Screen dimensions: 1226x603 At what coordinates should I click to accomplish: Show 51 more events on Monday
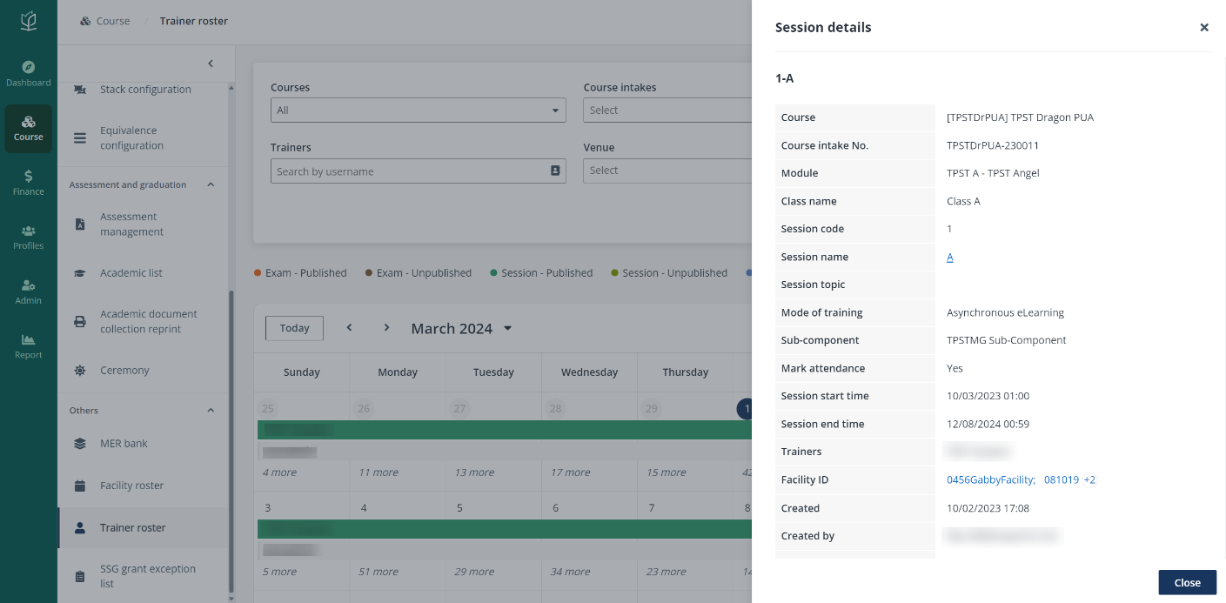coord(379,572)
